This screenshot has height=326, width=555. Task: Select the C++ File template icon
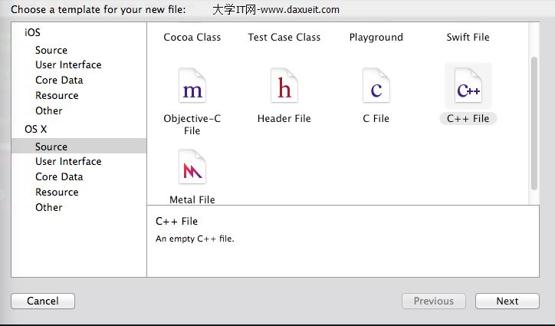[x=468, y=89]
